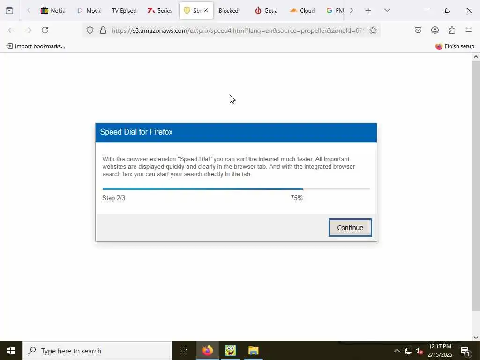The width and height of the screenshot is (480, 360).
Task: Show hidden system tray icons
Action: [397, 351]
